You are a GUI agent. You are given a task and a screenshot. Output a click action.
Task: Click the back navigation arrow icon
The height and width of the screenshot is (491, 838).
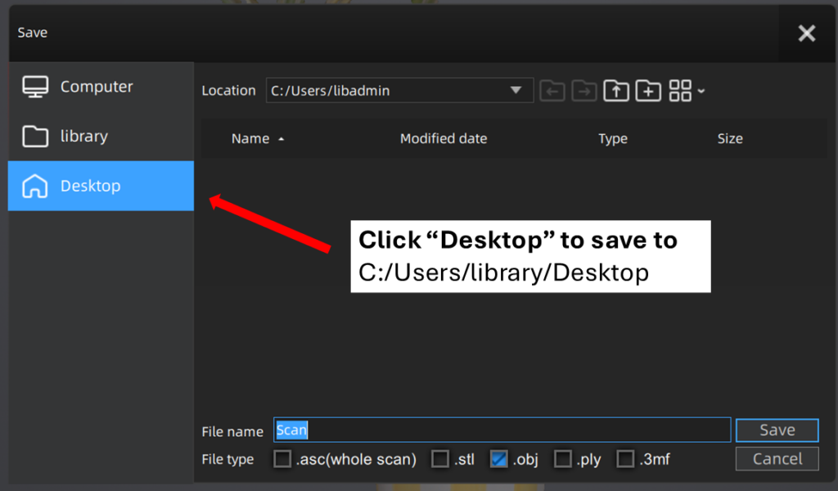click(x=552, y=91)
